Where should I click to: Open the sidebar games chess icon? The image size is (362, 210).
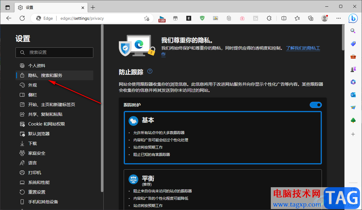pos(353,70)
